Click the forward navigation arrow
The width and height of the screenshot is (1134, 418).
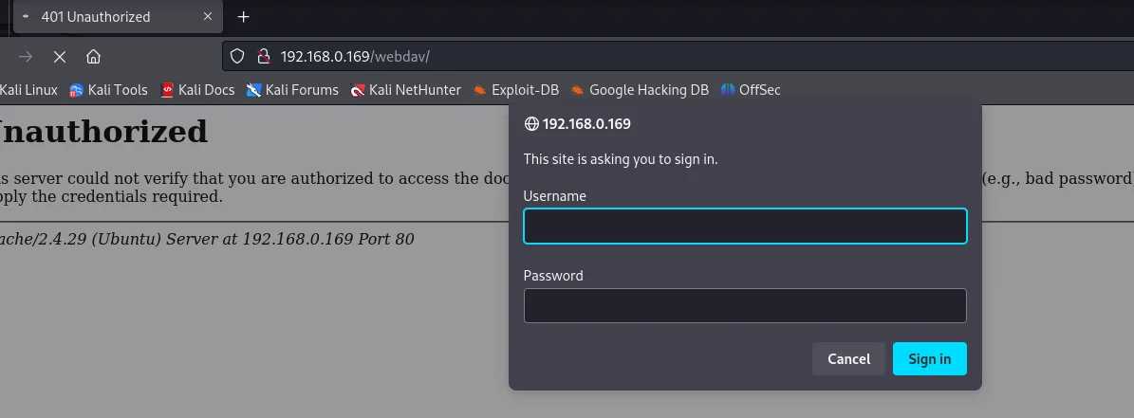[x=26, y=57]
